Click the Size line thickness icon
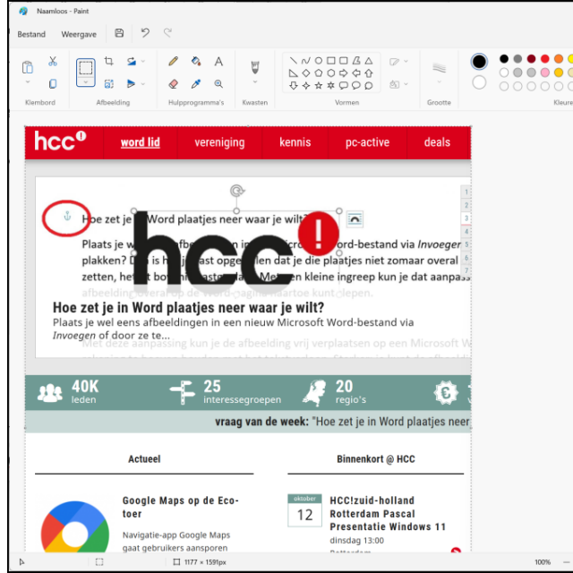Image resolution: width=573 pixels, height=573 pixels. click(x=439, y=67)
